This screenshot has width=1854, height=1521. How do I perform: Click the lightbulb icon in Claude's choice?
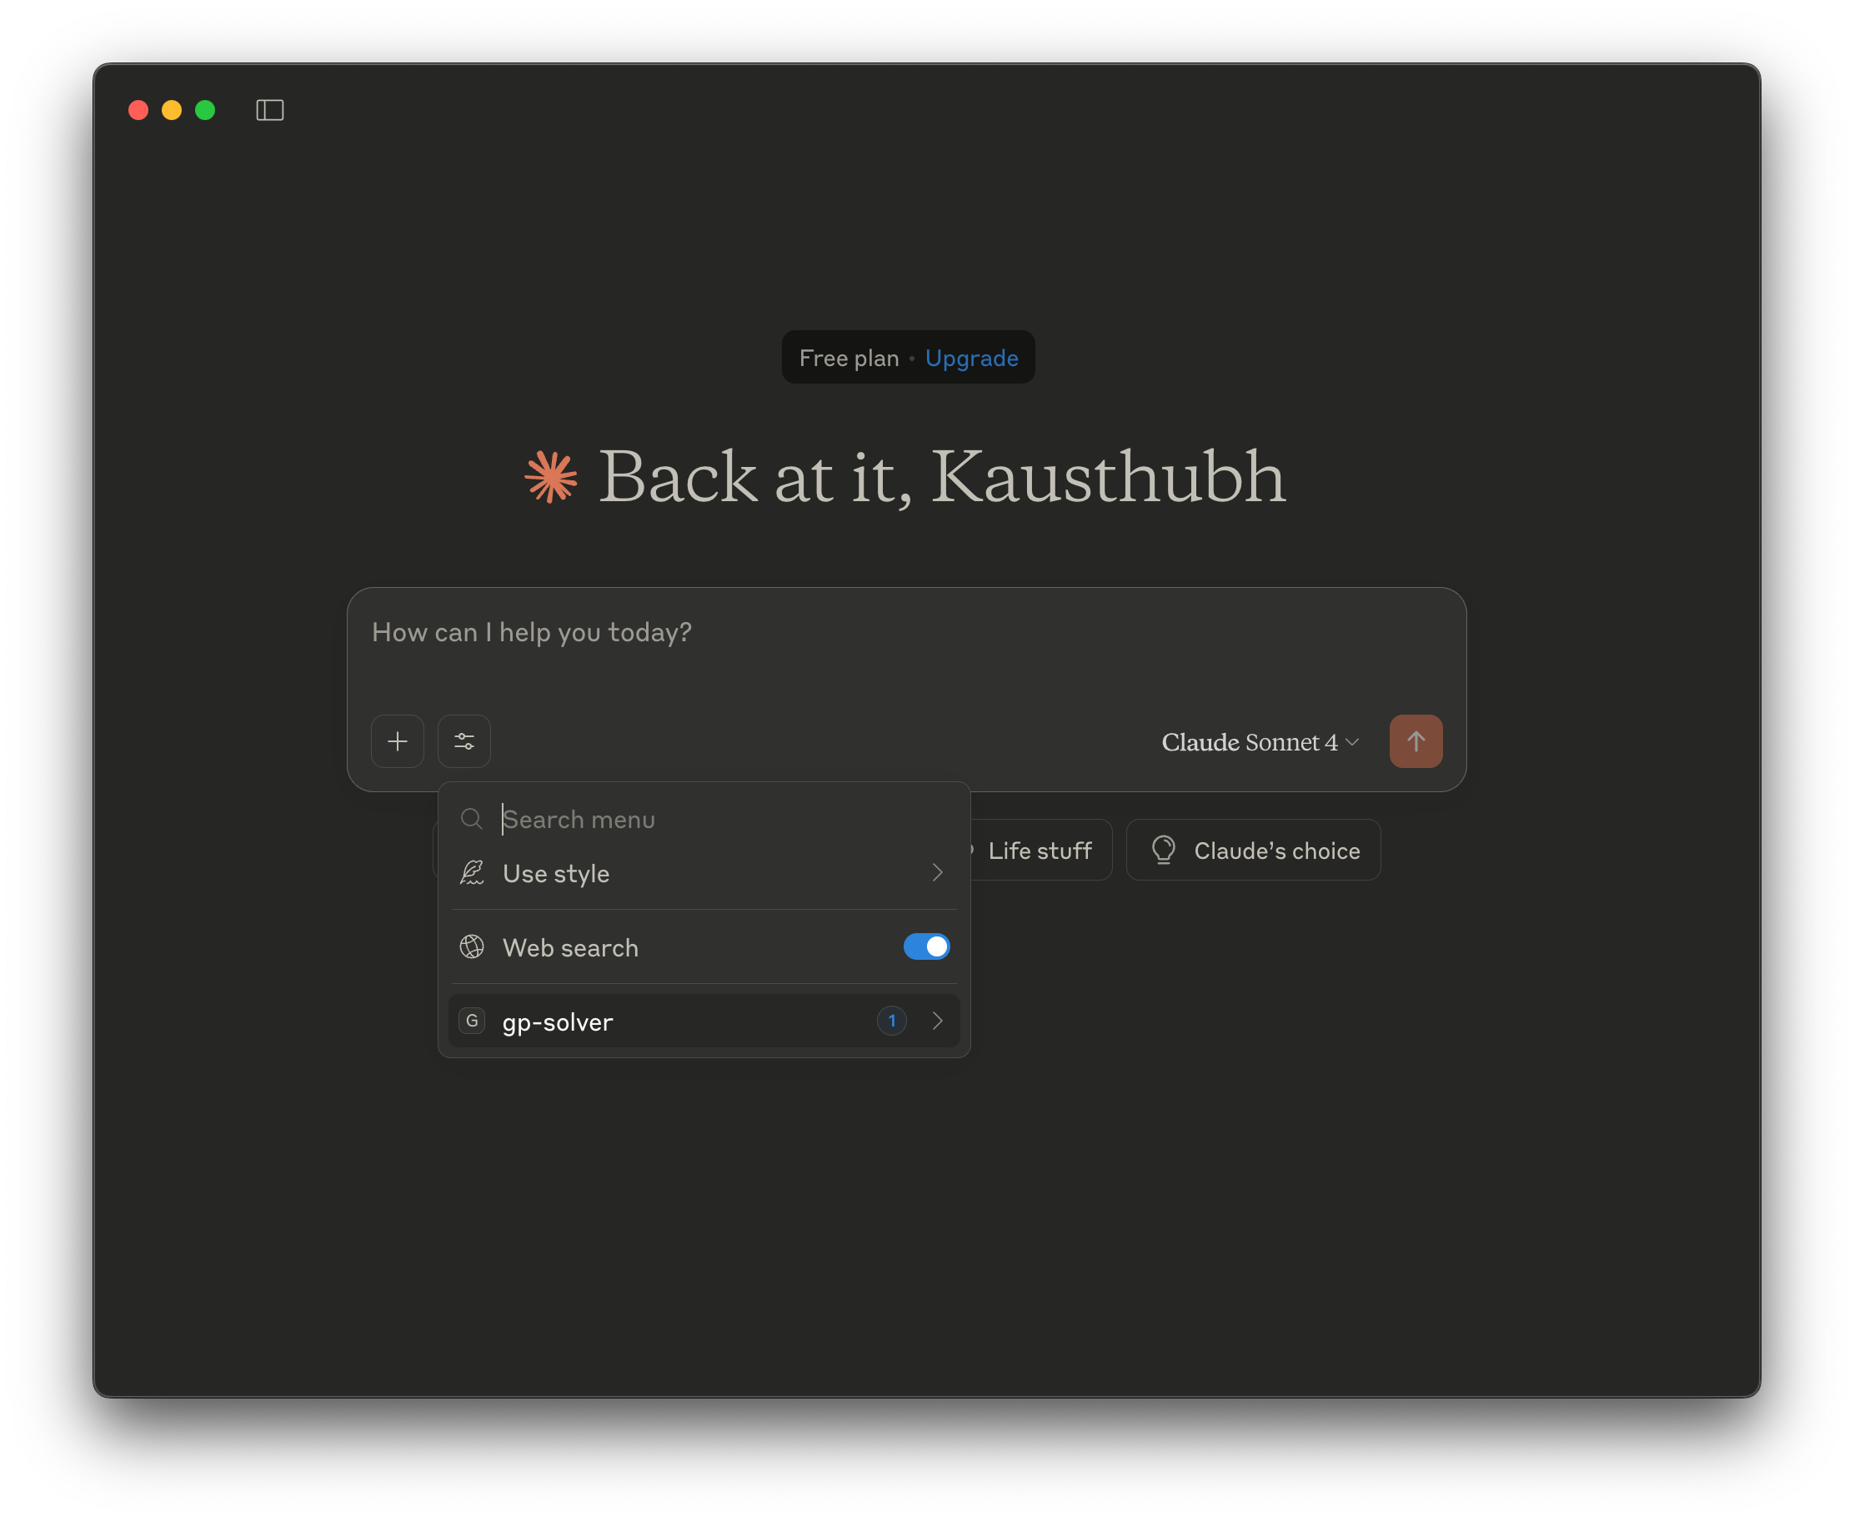coord(1163,850)
